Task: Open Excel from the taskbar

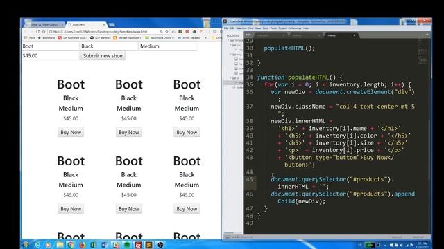Action: [93, 245]
